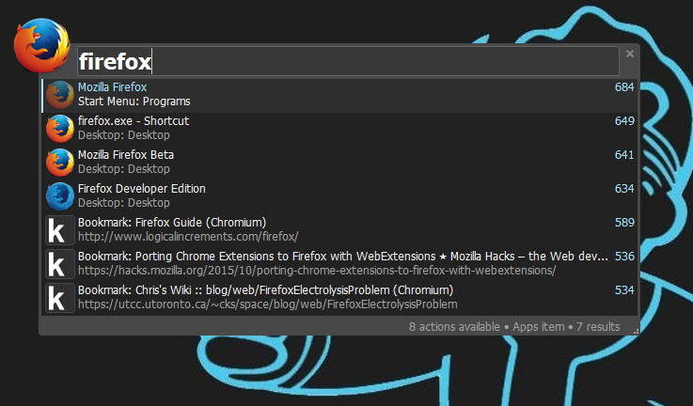Click score 649 of firefox.exe shortcut

coord(624,121)
